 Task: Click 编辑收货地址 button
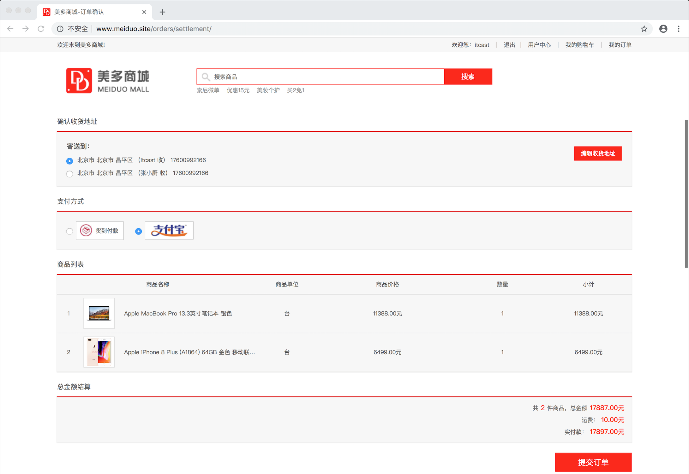[x=598, y=153]
